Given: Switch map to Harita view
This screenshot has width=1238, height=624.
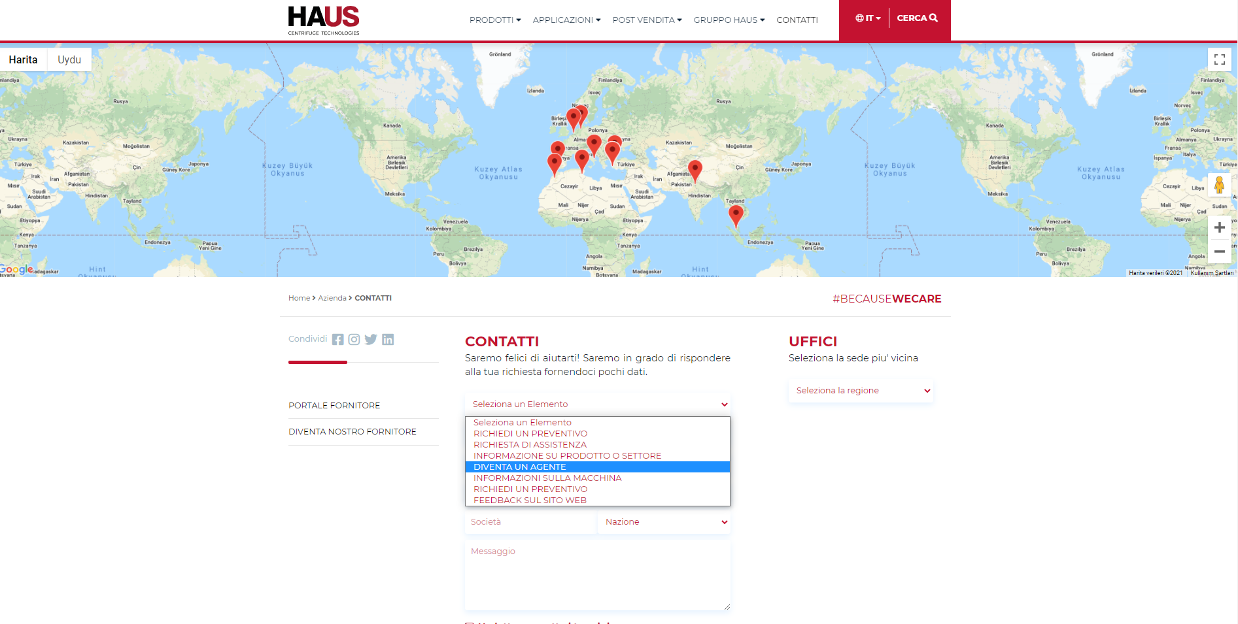Looking at the screenshot, I should (x=23, y=59).
